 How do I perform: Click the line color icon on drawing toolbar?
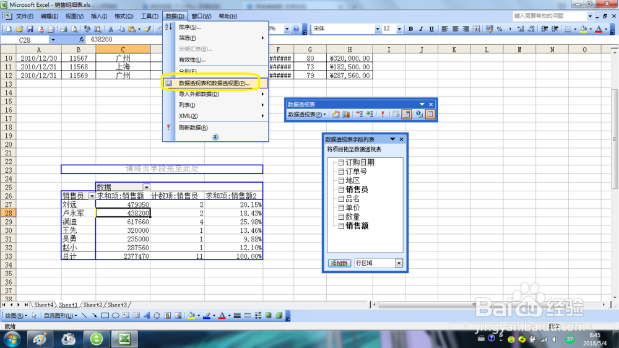[207, 316]
